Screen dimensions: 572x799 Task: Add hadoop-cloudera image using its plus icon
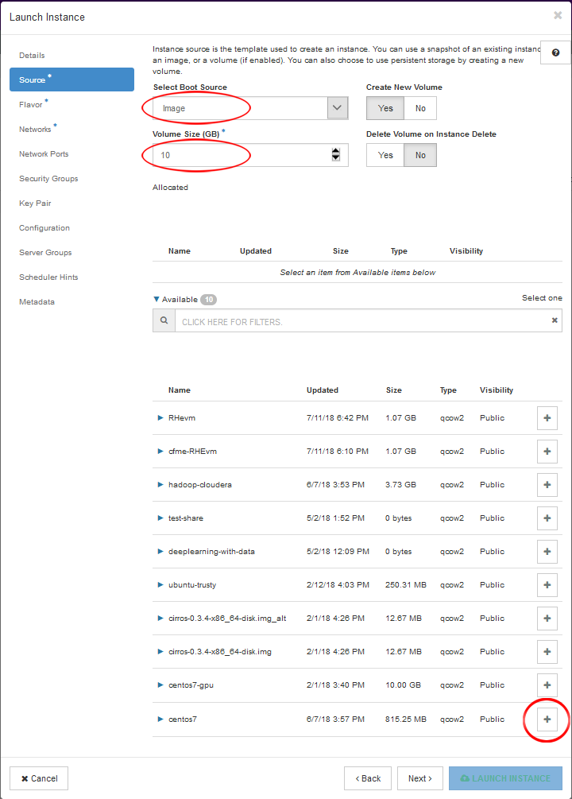pyautogui.click(x=547, y=485)
